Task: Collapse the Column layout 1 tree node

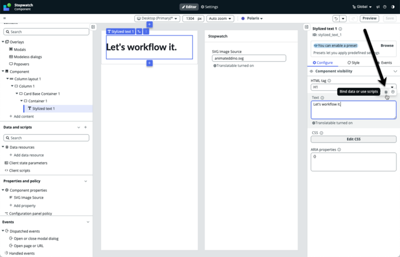Action: coord(8,79)
